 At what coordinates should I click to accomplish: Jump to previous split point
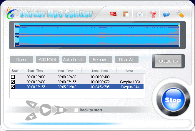[32, 105]
